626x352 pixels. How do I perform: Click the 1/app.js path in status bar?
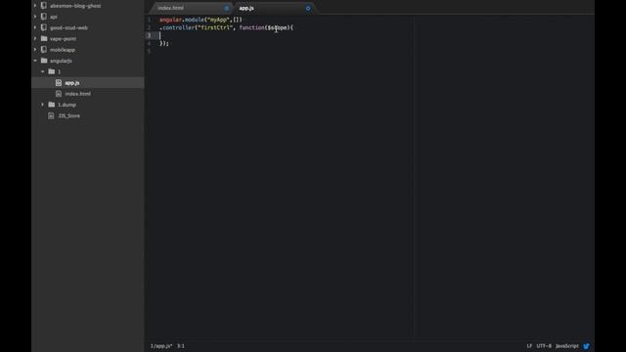161,346
